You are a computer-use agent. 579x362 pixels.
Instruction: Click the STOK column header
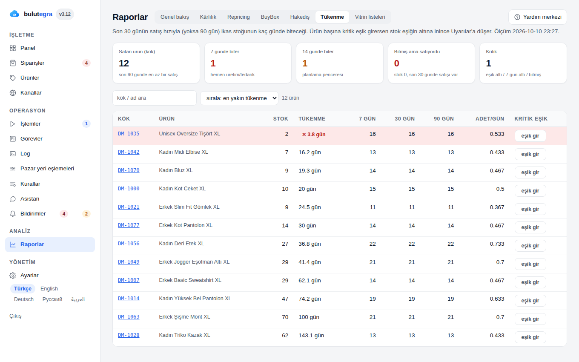pos(281,119)
